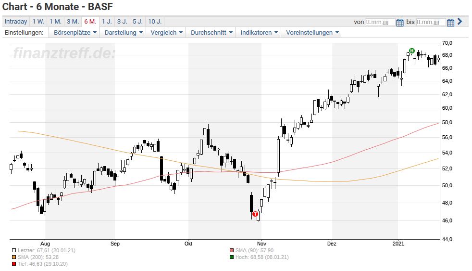Click the 'SMA (90): 57,90' legend text
Image resolution: width=472 pixels, height=271 pixels.
254,250
